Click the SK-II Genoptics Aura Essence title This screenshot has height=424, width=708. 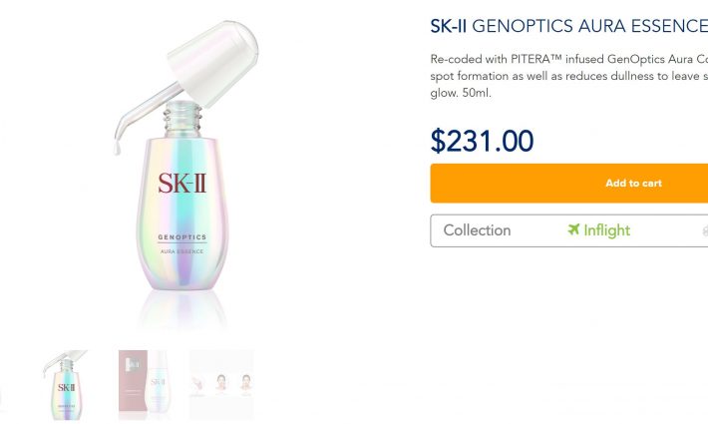[x=568, y=24]
